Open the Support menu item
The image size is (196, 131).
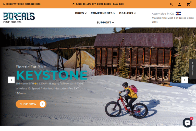[105, 23]
